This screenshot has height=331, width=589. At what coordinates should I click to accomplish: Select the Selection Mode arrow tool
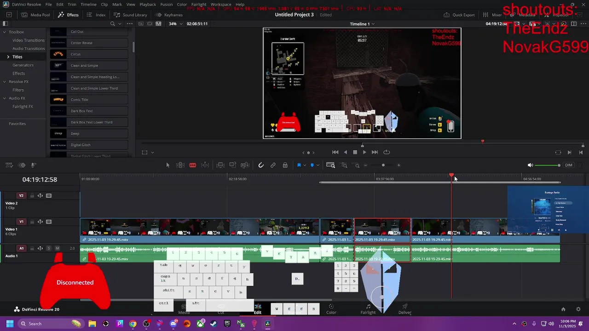pos(168,165)
